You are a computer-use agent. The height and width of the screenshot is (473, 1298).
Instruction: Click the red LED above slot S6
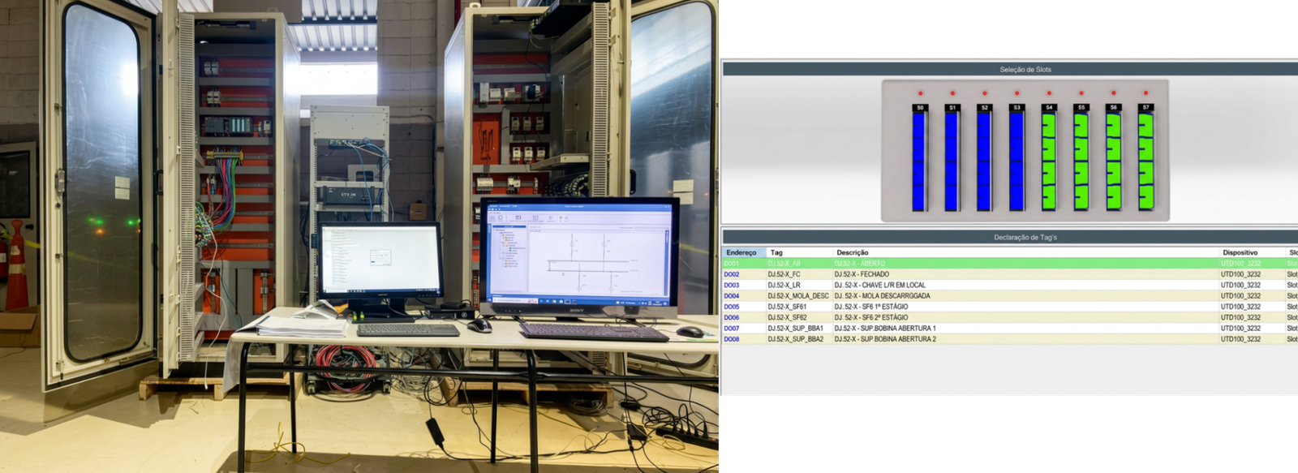tap(1113, 92)
